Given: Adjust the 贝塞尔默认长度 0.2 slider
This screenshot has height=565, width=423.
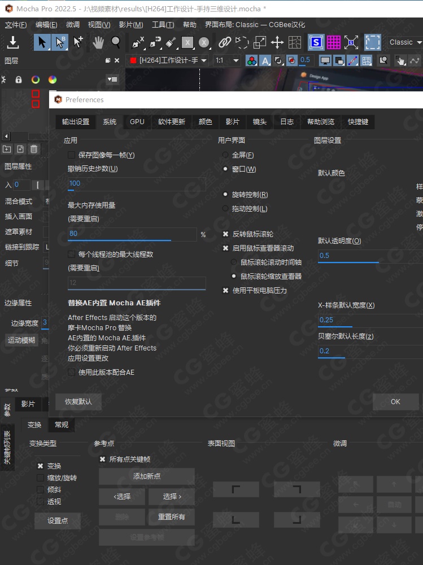Looking at the screenshot, I should 370,351.
